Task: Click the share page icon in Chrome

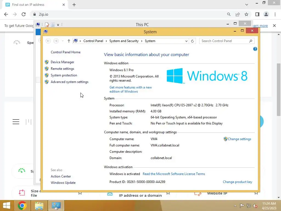Action: pyautogui.click(x=238, y=14)
